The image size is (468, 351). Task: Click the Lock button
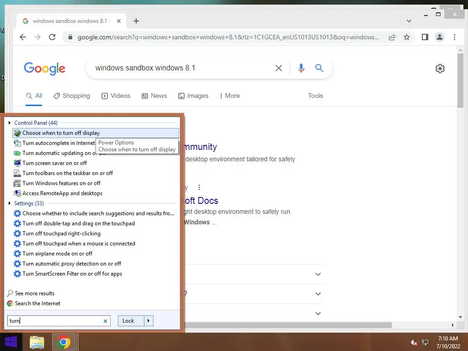[x=131, y=321]
